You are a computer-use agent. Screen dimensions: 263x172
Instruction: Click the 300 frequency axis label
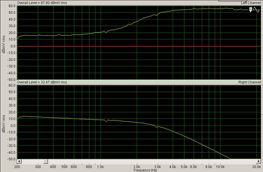[38, 167]
